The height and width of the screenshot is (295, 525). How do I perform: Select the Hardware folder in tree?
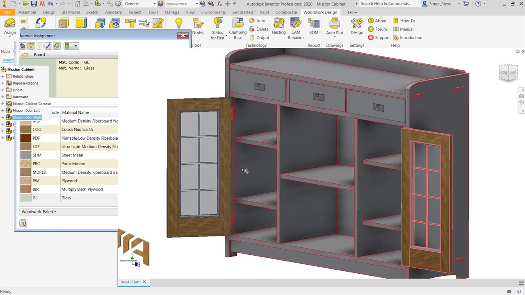(20, 97)
